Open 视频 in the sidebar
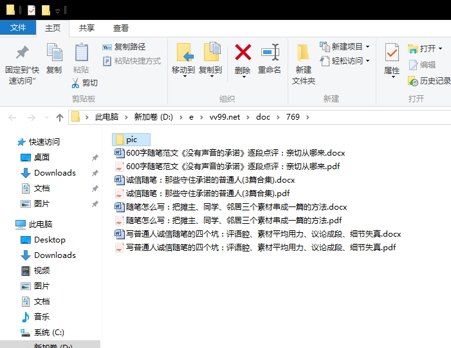The width and height of the screenshot is (451, 348). click(x=35, y=271)
